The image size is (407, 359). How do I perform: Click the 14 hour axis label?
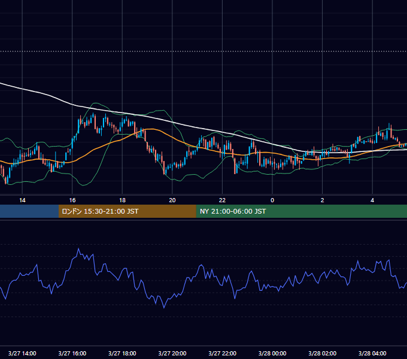click(x=22, y=200)
